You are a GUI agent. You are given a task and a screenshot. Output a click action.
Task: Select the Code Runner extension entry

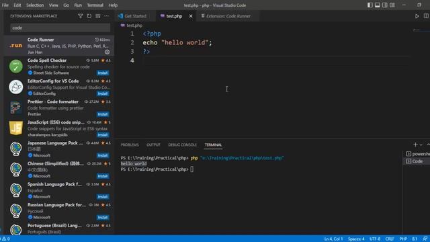(x=58, y=46)
